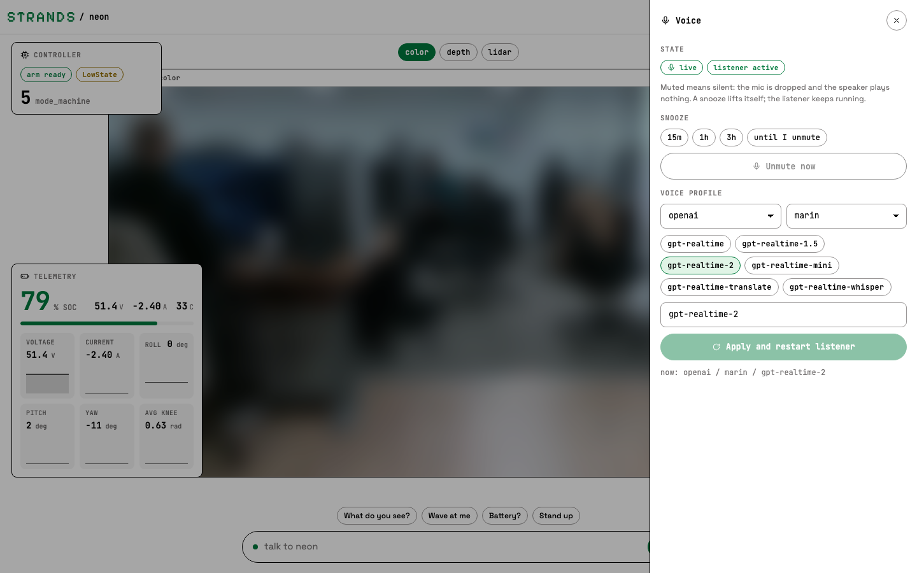Click the neon breadcrumb label
Image resolution: width=917 pixels, height=573 pixels.
pos(99,17)
